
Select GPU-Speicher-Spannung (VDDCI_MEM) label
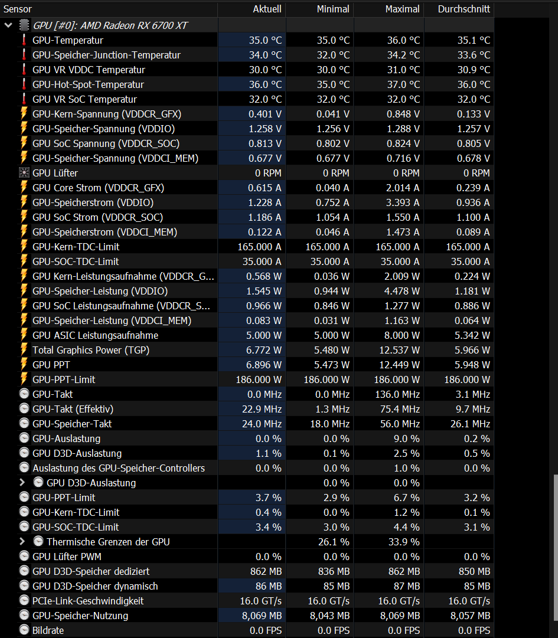pos(115,158)
